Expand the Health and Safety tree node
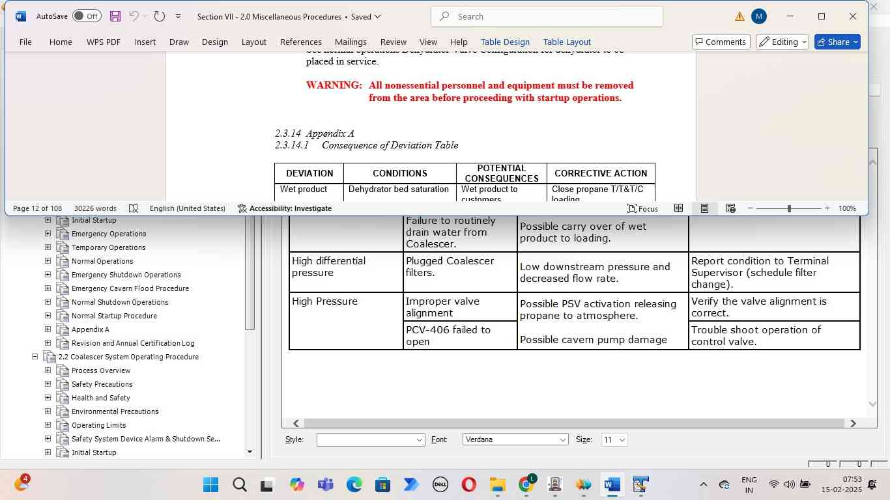This screenshot has width=890, height=500. point(48,398)
